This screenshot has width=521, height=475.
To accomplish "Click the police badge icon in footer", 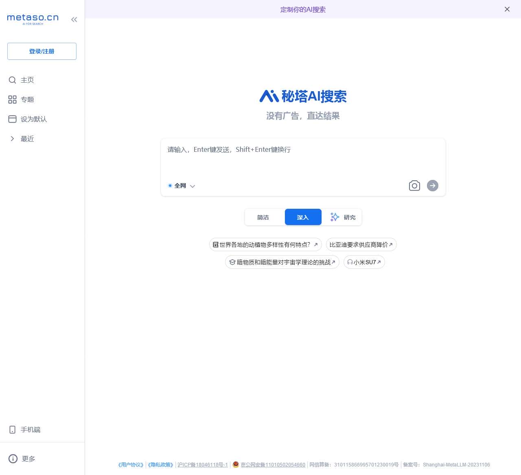I will point(236,464).
